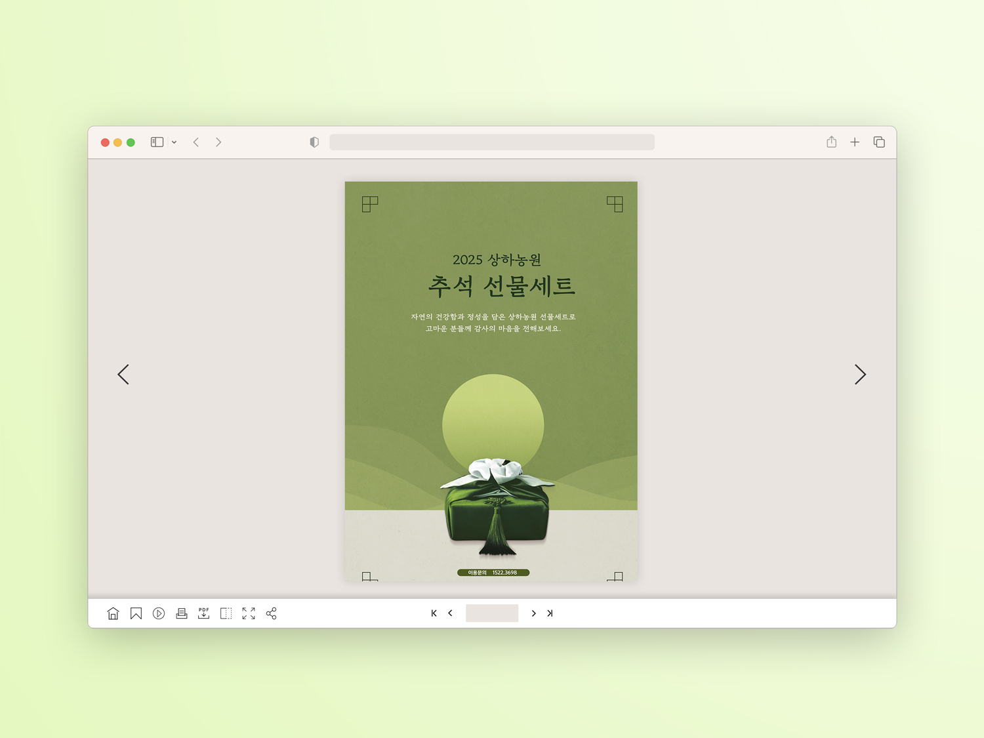Viewport: 984px width, 738px height.
Task: Go to previous page in bottom bar
Action: pos(450,613)
